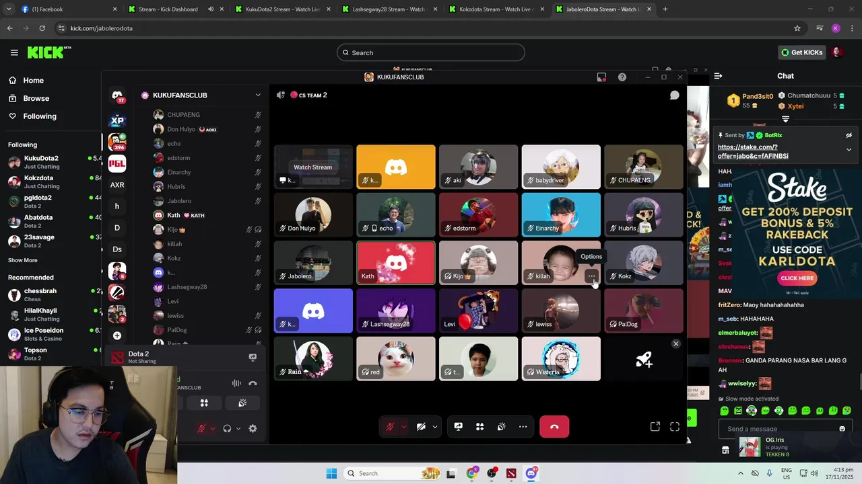The height and width of the screenshot is (484, 862).
Task: Expand pinned message chevron in chat
Action: point(849,149)
